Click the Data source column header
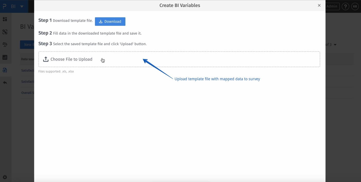This screenshot has height=182, width=361. (27, 59)
